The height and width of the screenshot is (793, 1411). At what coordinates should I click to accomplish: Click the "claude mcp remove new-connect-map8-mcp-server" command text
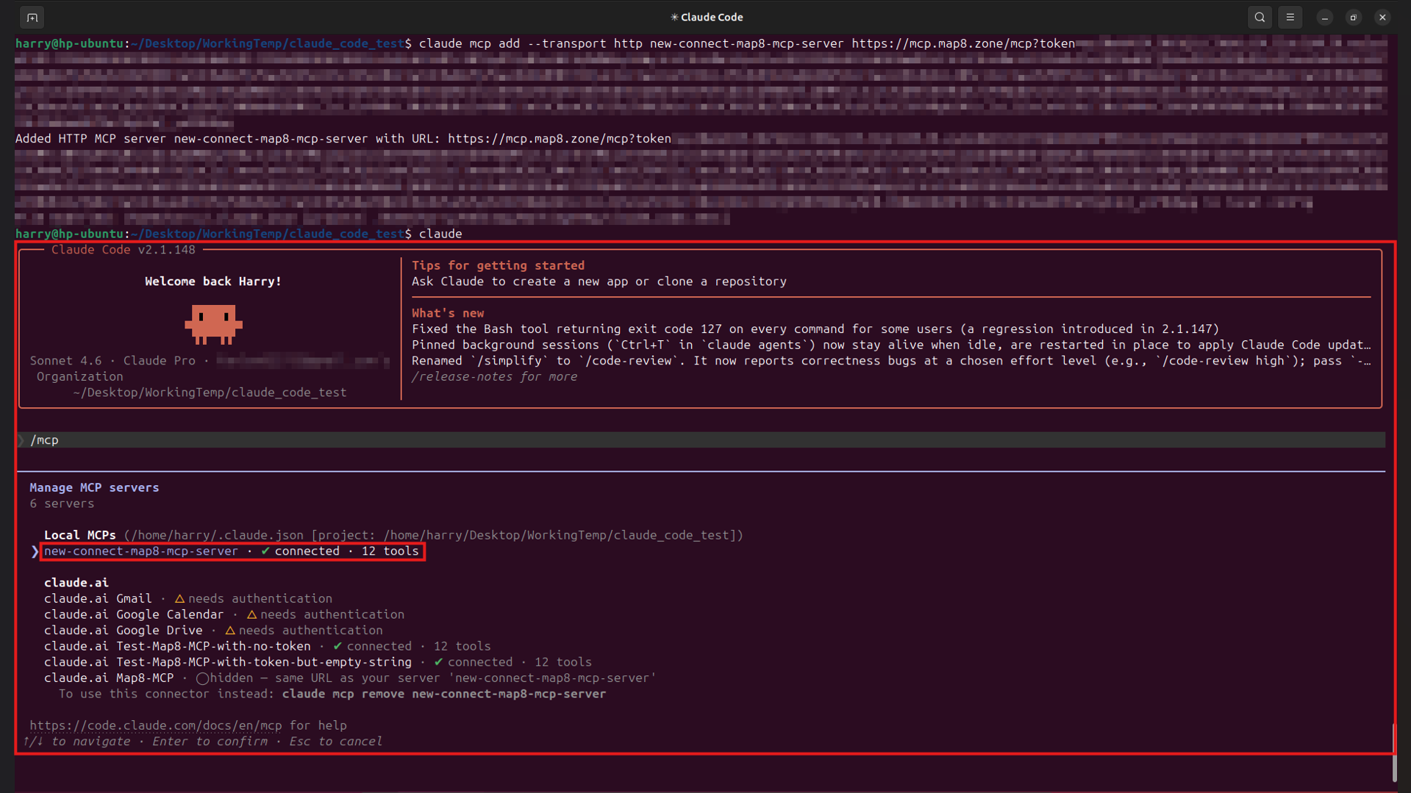444,694
